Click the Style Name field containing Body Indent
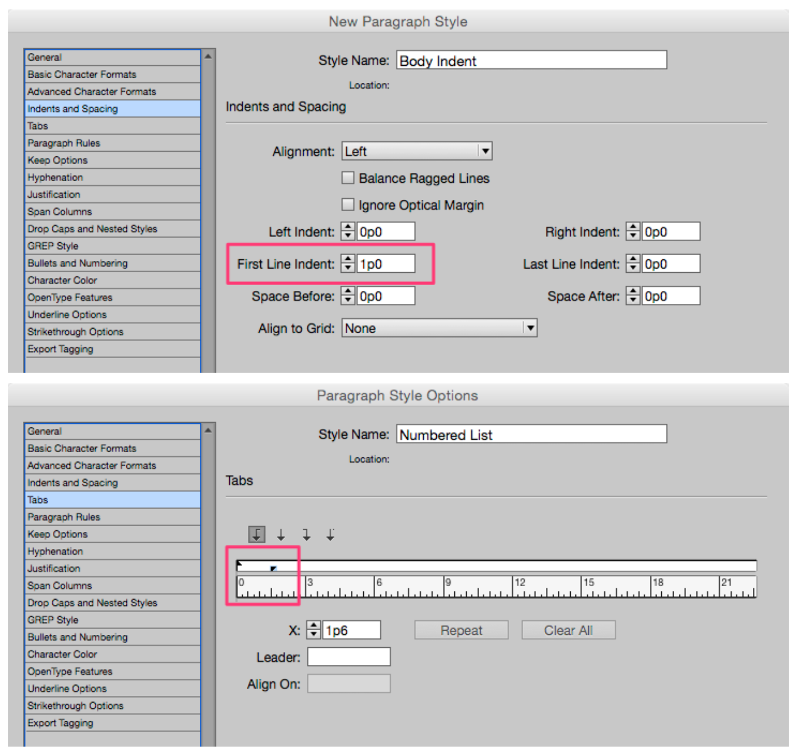Viewport: 797px width, 756px height. point(531,61)
